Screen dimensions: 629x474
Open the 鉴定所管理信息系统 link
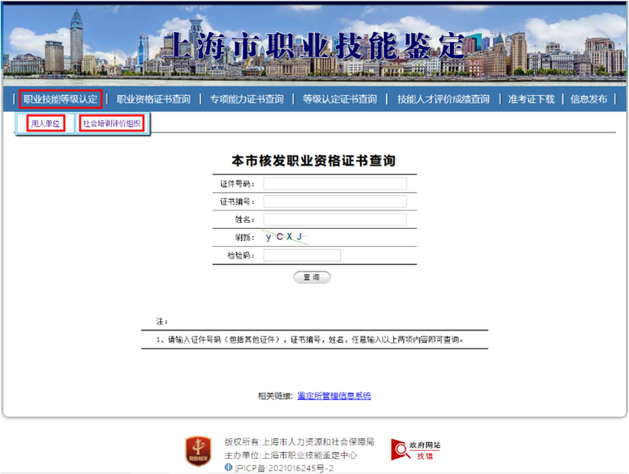click(x=334, y=395)
